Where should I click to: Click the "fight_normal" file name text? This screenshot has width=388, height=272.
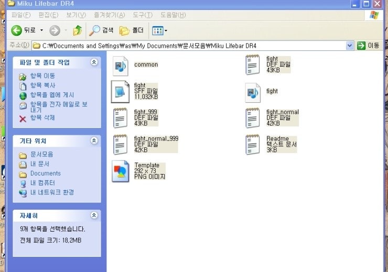283,112
